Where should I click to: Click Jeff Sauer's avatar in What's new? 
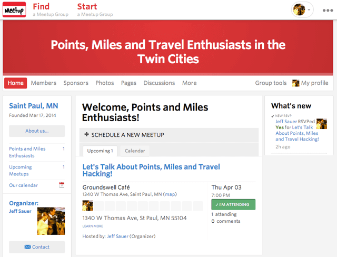point(322,124)
